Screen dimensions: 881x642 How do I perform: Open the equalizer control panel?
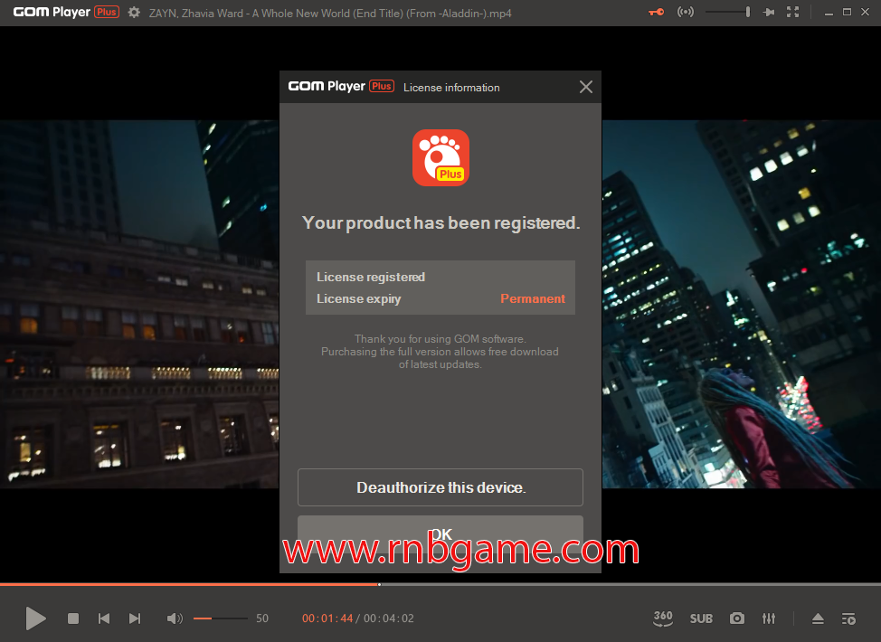click(769, 618)
